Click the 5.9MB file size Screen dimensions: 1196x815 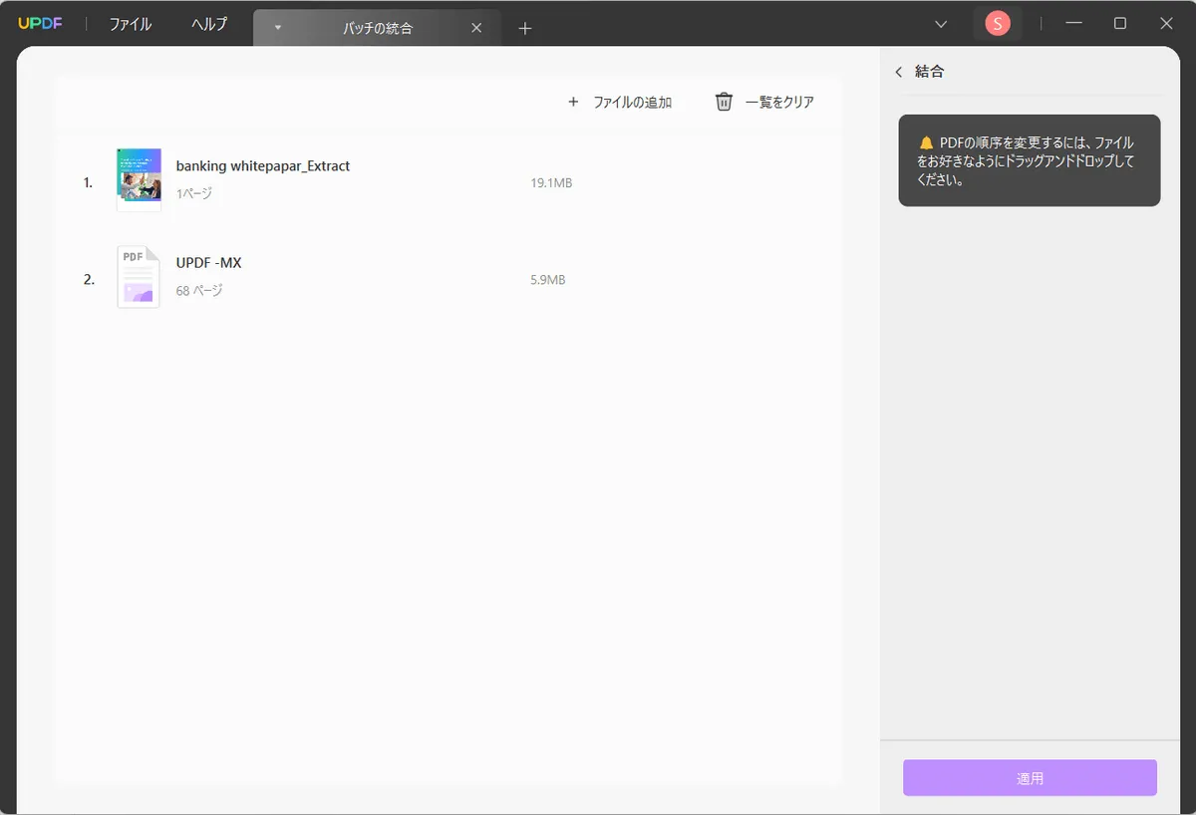coord(548,280)
